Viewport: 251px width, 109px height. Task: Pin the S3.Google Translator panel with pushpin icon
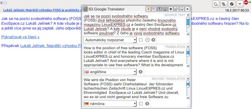148,9
